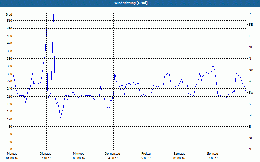The width and height of the screenshot is (260, 162).
Task: Select the 0 value at the axis origin
Action: pos(11,149)
